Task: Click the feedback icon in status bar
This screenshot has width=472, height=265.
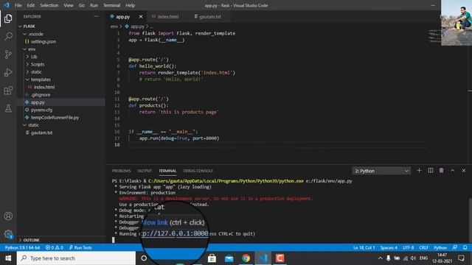Action: pyautogui.click(x=455, y=247)
